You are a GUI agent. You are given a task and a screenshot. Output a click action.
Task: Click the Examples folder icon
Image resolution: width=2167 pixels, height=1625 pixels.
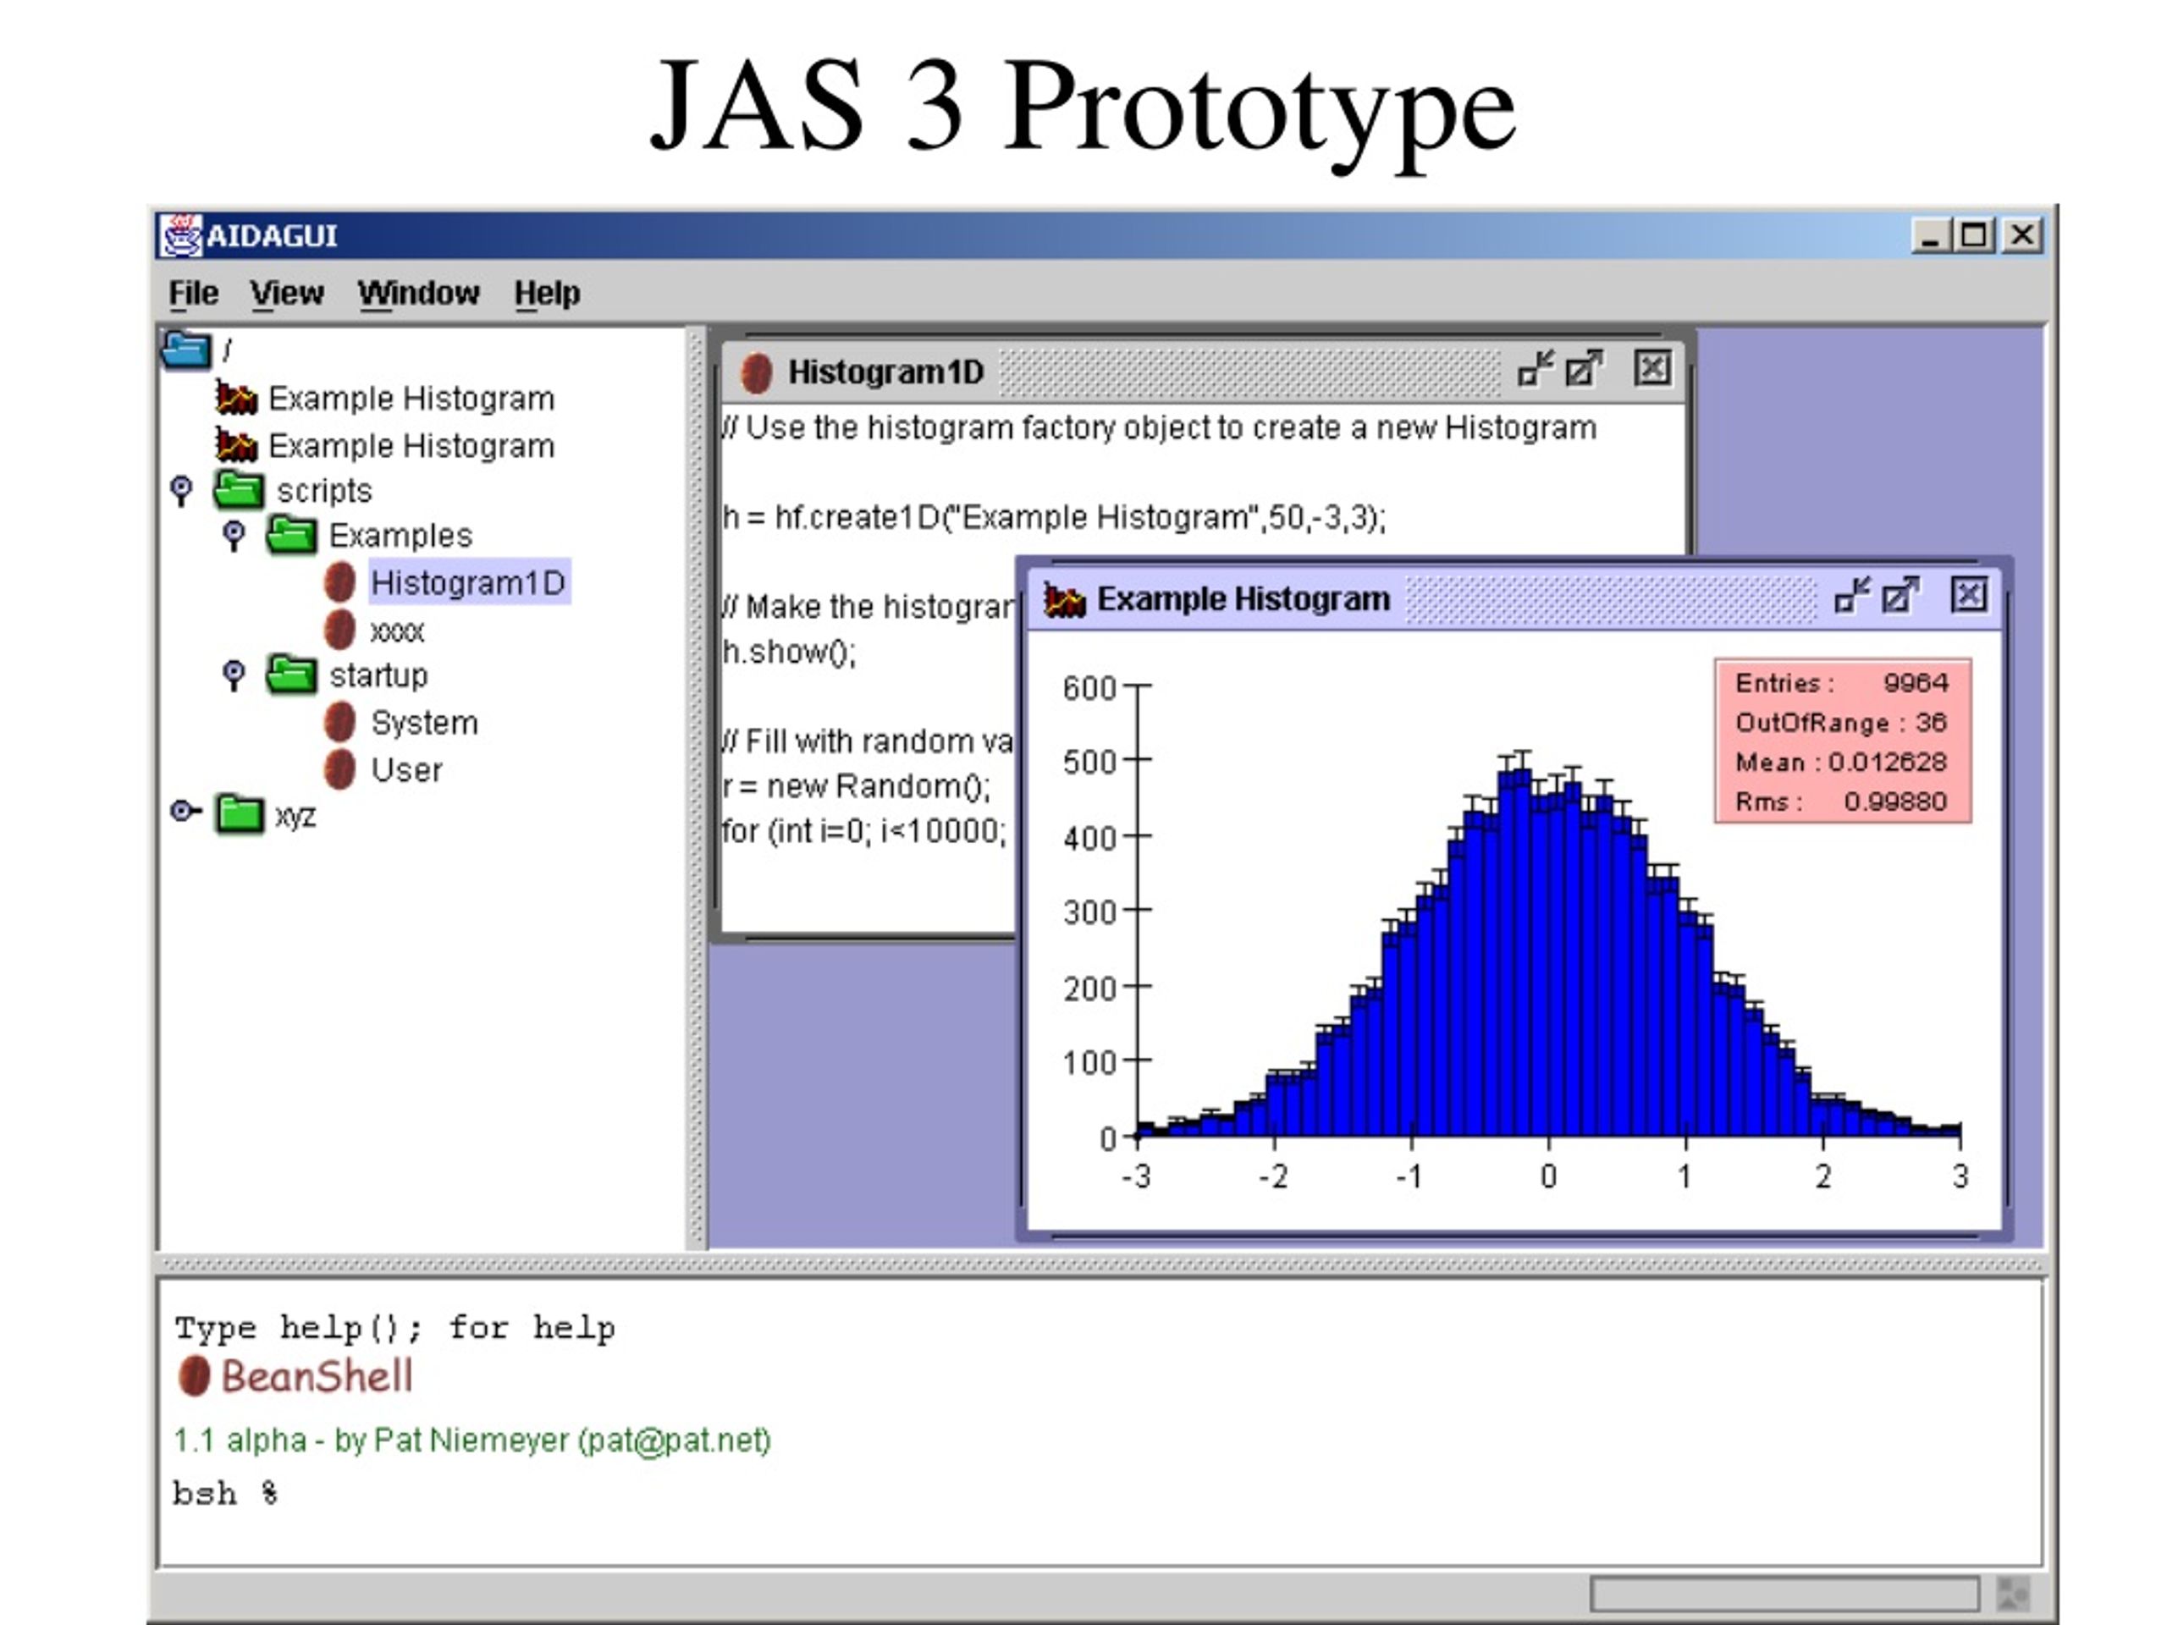coord(292,535)
